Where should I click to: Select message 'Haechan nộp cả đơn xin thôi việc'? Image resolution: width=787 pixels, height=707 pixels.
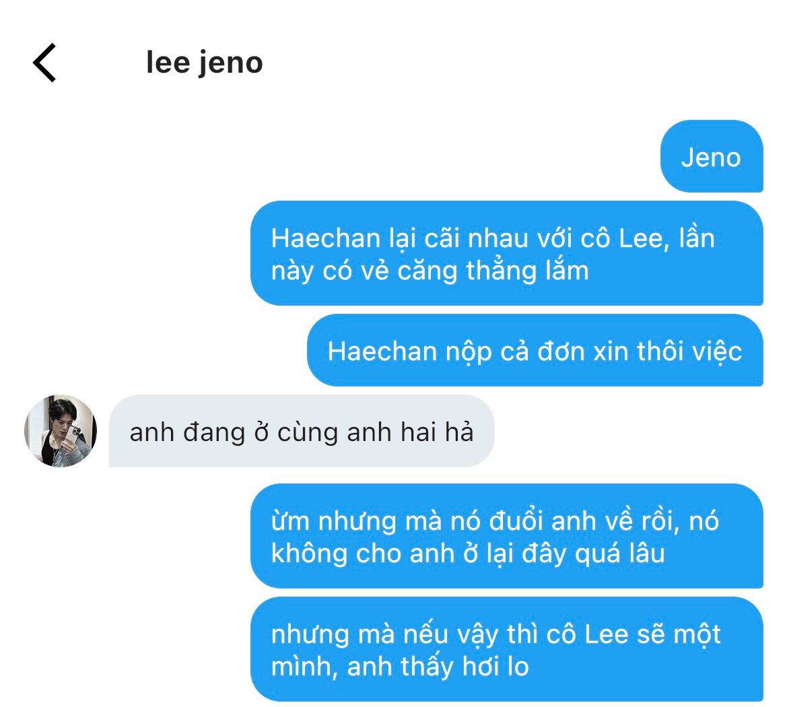pos(535,351)
